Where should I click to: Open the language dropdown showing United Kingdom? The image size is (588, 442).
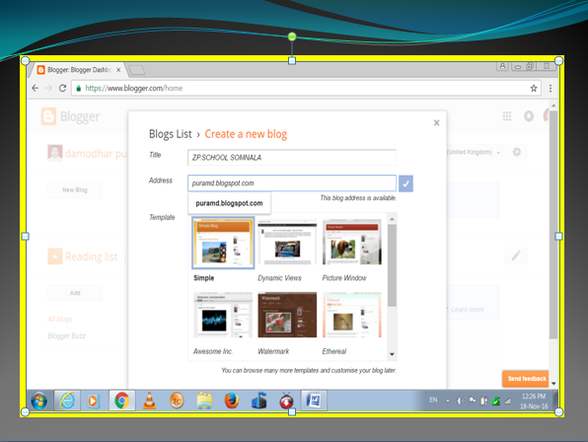(475, 152)
